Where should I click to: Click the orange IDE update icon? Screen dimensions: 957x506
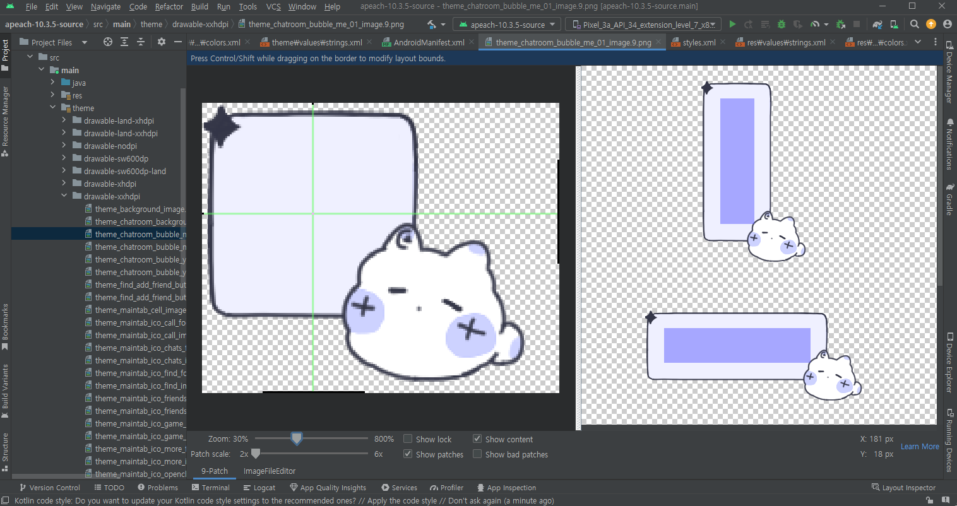[931, 25]
